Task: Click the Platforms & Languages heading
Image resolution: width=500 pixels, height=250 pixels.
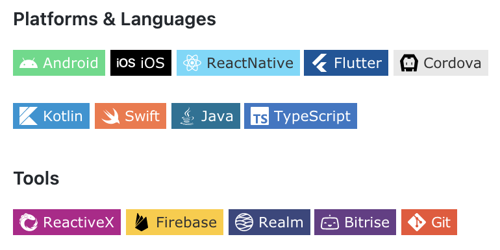Action: (x=114, y=19)
